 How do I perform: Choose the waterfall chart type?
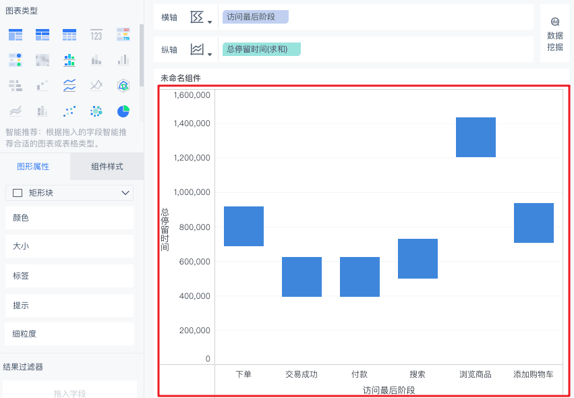pyautogui.click(x=42, y=86)
